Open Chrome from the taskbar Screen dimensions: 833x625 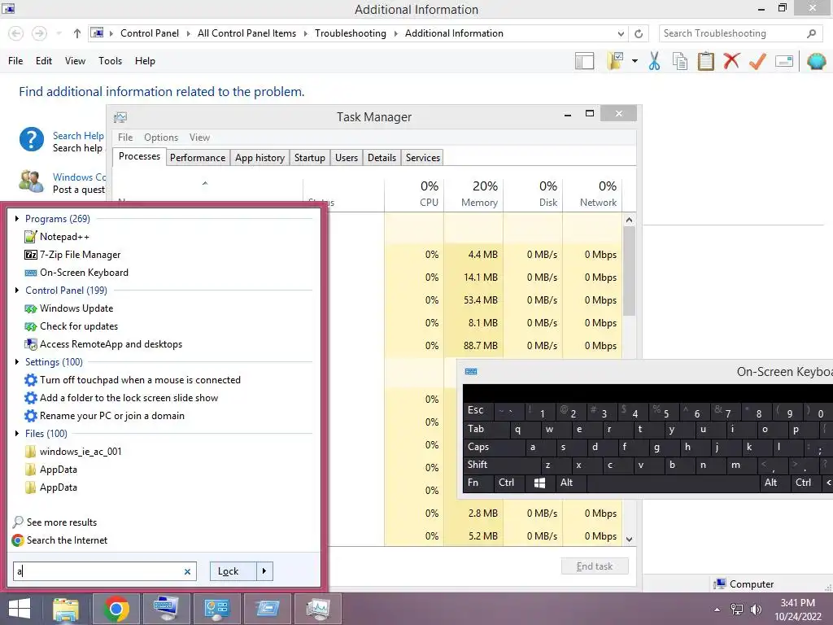[x=116, y=609]
